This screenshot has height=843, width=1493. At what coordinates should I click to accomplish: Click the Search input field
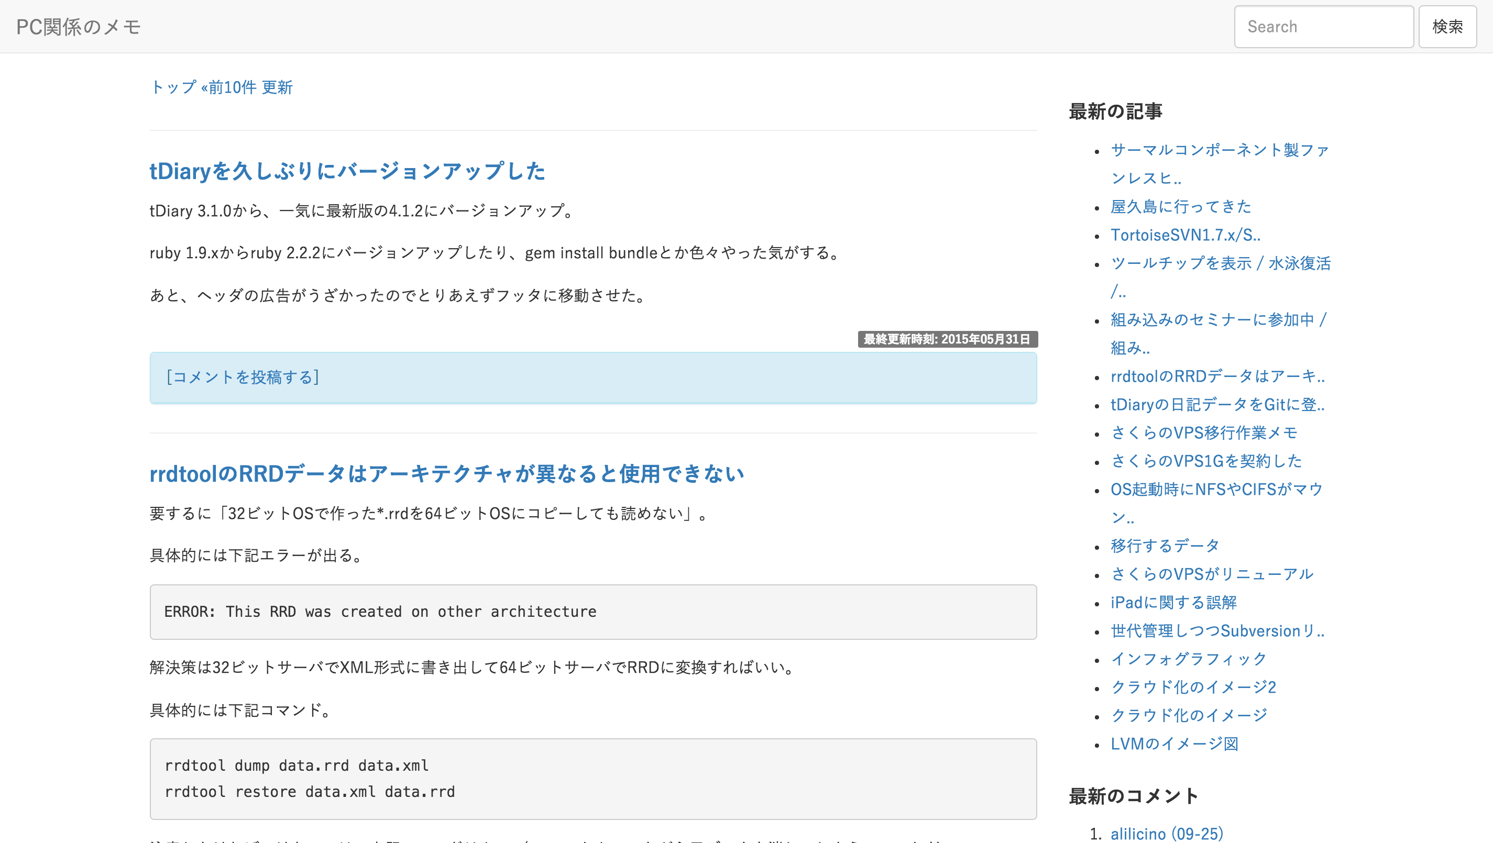click(1324, 27)
